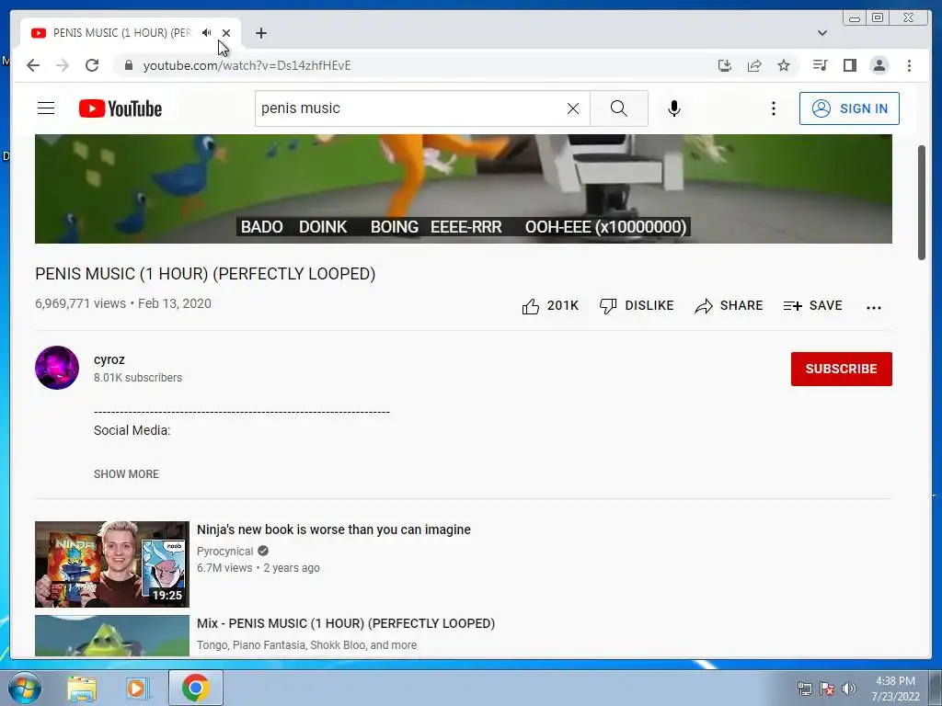Subscribe to the cyroz channel
Screen dimensions: 942x706
tap(841, 369)
